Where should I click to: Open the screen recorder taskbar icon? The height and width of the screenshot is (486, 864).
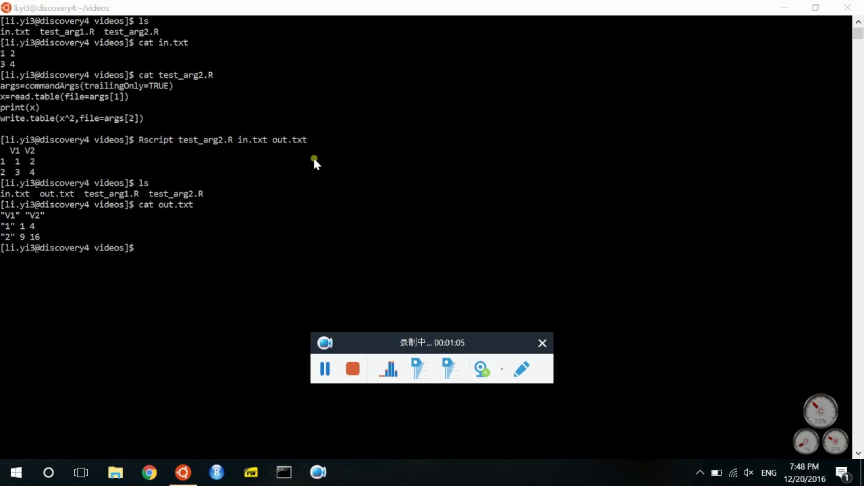point(318,473)
